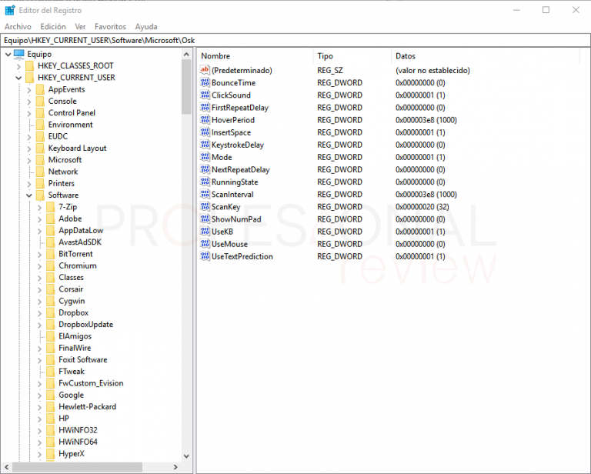Click the Tipo column header
The width and height of the screenshot is (591, 474).
tap(352, 56)
